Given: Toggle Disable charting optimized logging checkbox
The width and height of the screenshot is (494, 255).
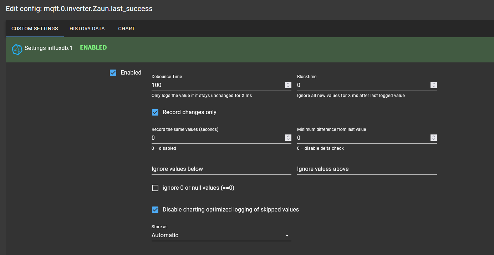Looking at the screenshot, I should pyautogui.click(x=155, y=210).
